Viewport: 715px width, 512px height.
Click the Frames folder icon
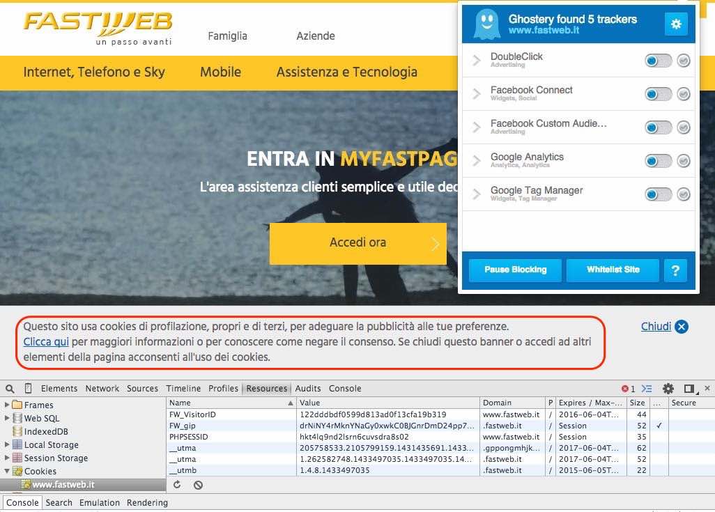point(17,405)
